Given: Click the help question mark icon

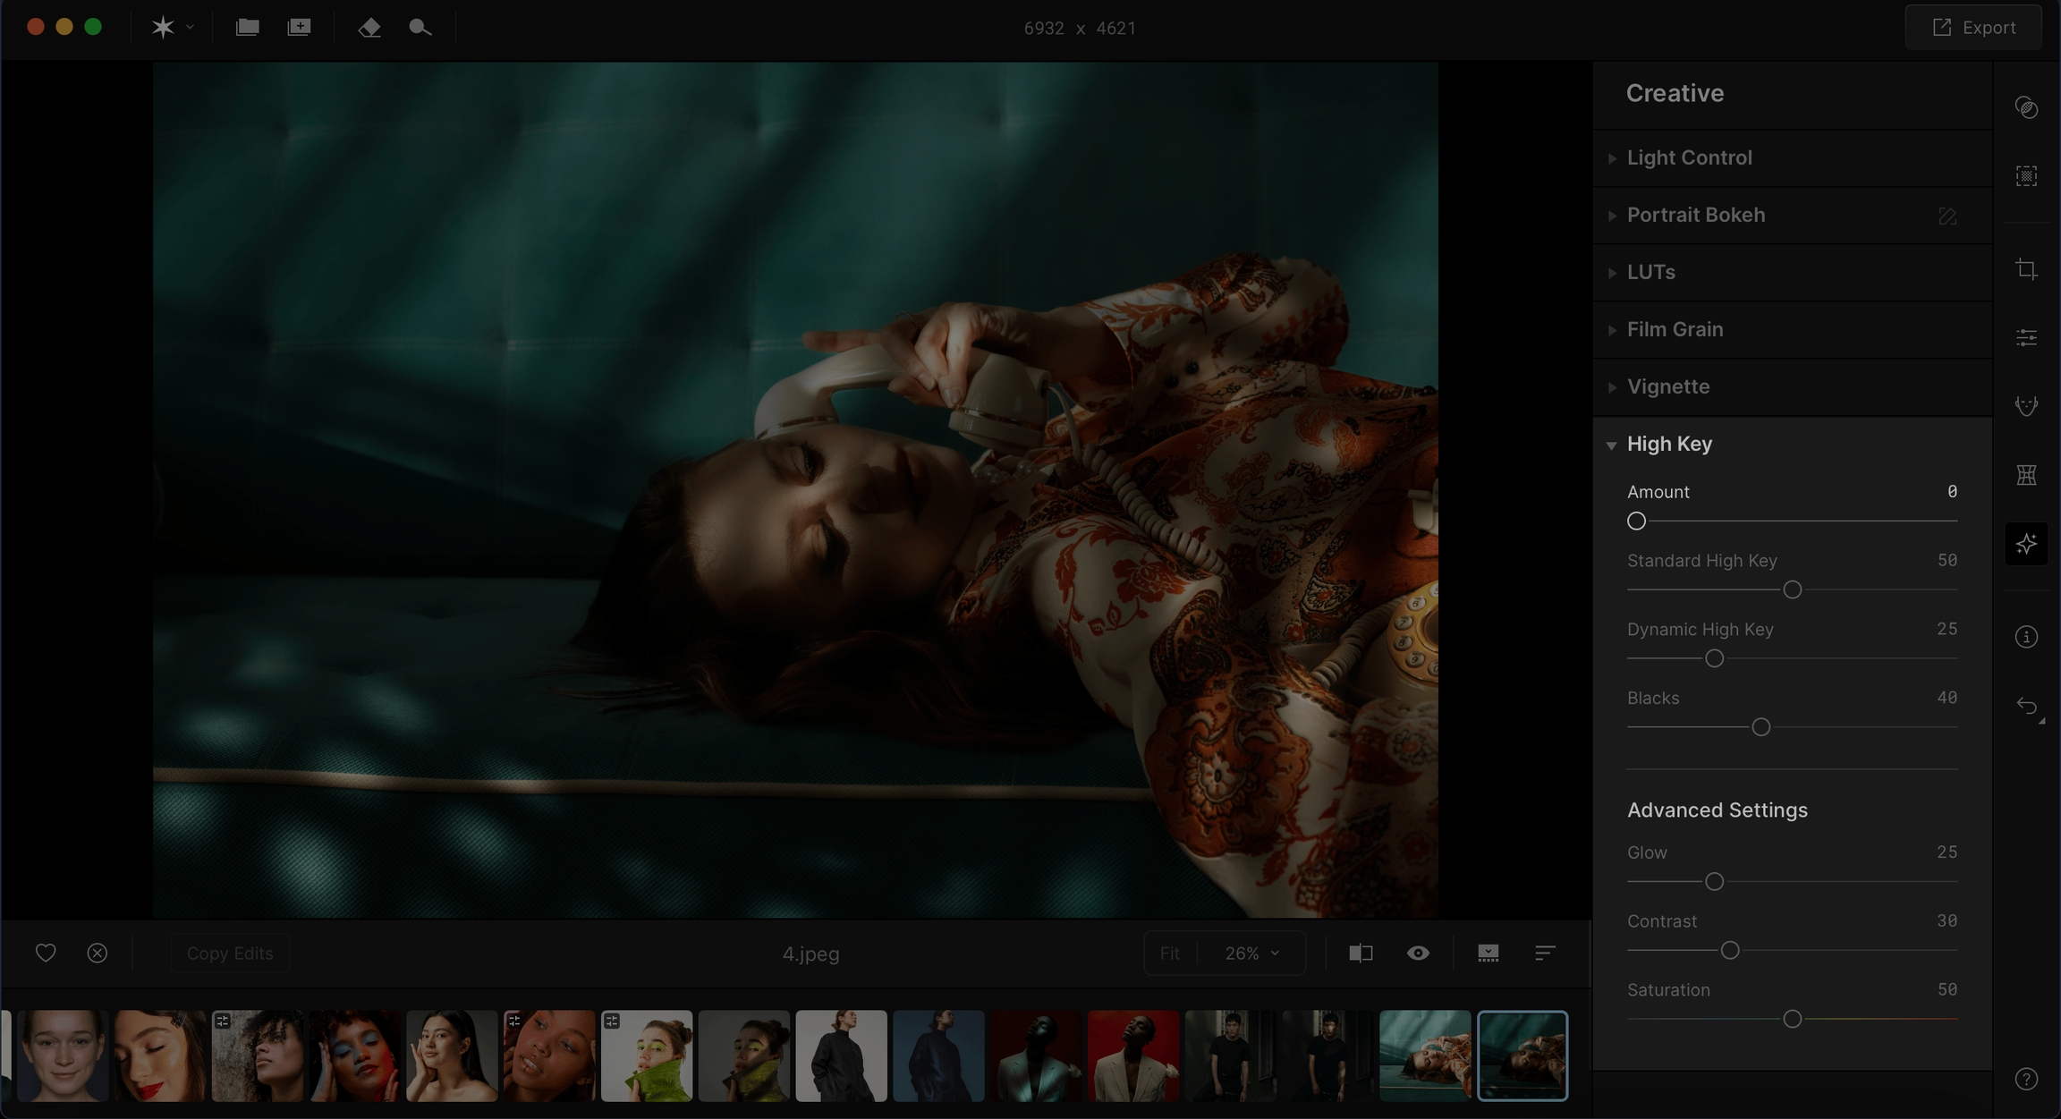Looking at the screenshot, I should point(2026,1079).
